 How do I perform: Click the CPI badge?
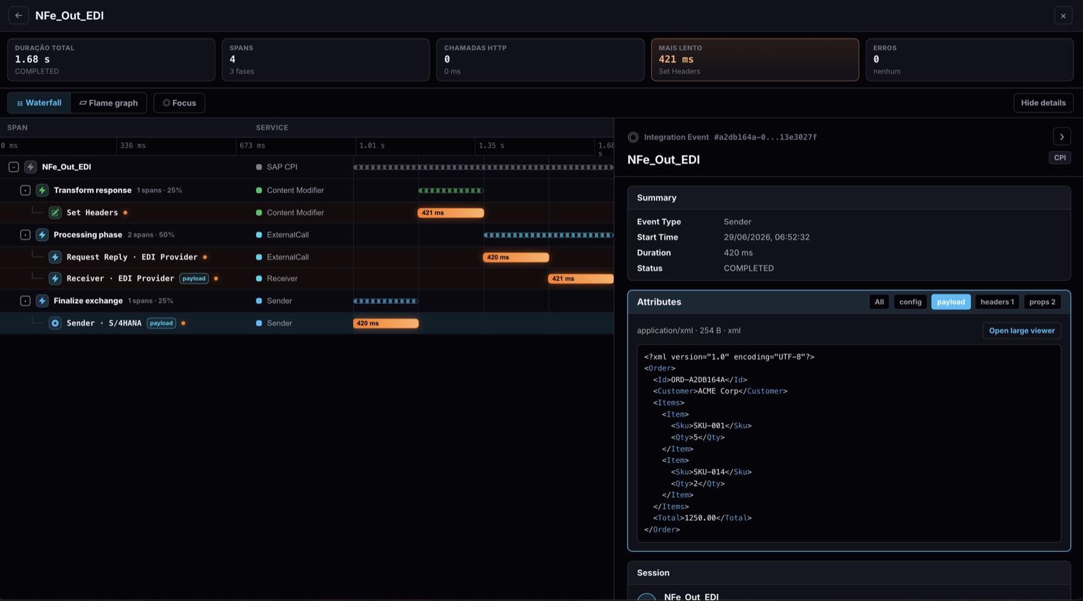[x=1060, y=158]
